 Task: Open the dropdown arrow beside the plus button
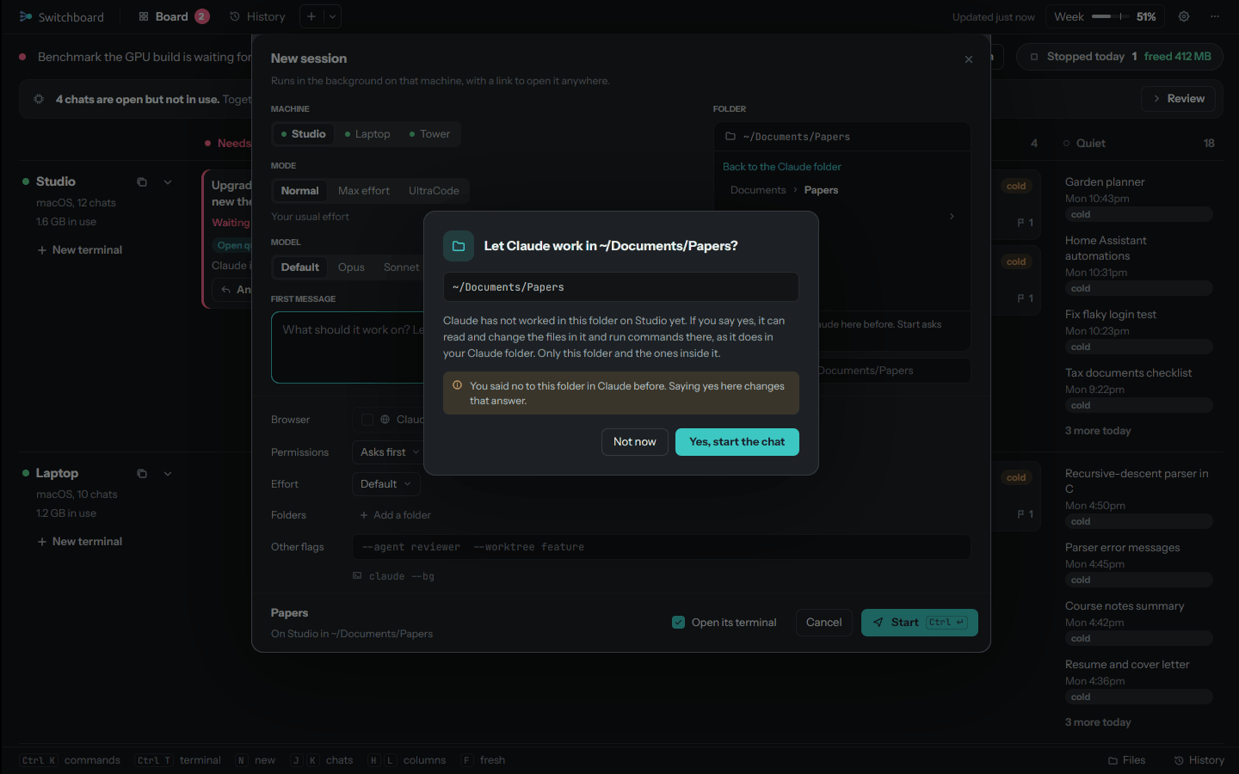[332, 16]
